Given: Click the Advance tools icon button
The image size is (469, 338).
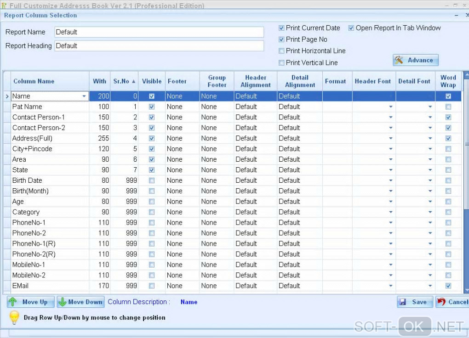Looking at the screenshot, I should point(399,60).
